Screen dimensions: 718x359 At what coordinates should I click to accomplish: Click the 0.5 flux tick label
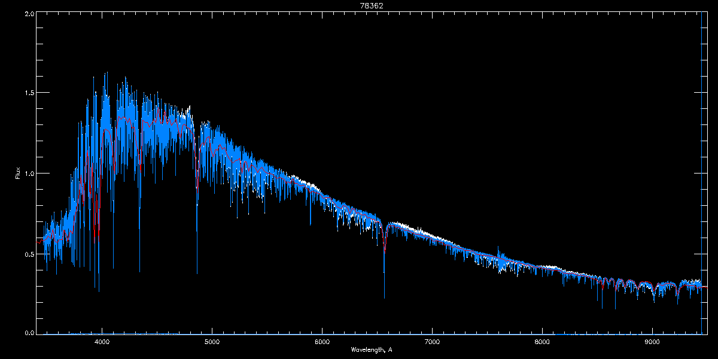click(29, 254)
